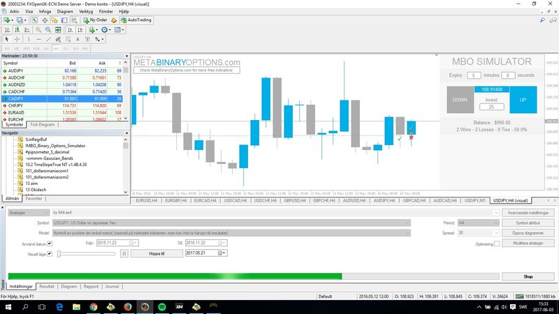
Task: Open Avancerade inställningar
Action: pyautogui.click(x=528, y=213)
